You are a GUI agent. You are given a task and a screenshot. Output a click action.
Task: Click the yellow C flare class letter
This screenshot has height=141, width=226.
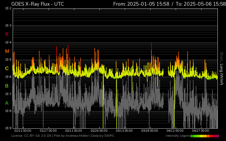7,68
